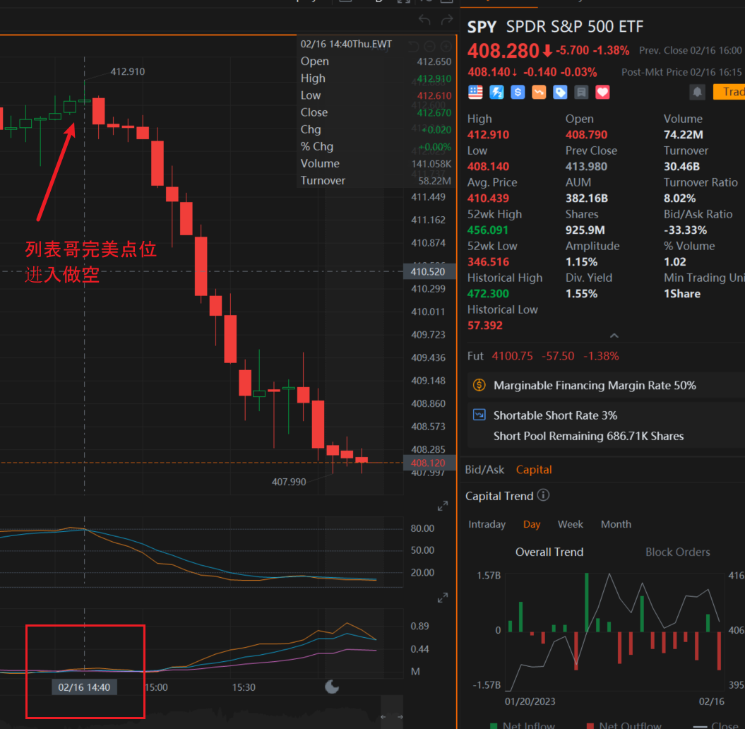Click the 15:30 time axis label
This screenshot has width=745, height=729.
243,687
